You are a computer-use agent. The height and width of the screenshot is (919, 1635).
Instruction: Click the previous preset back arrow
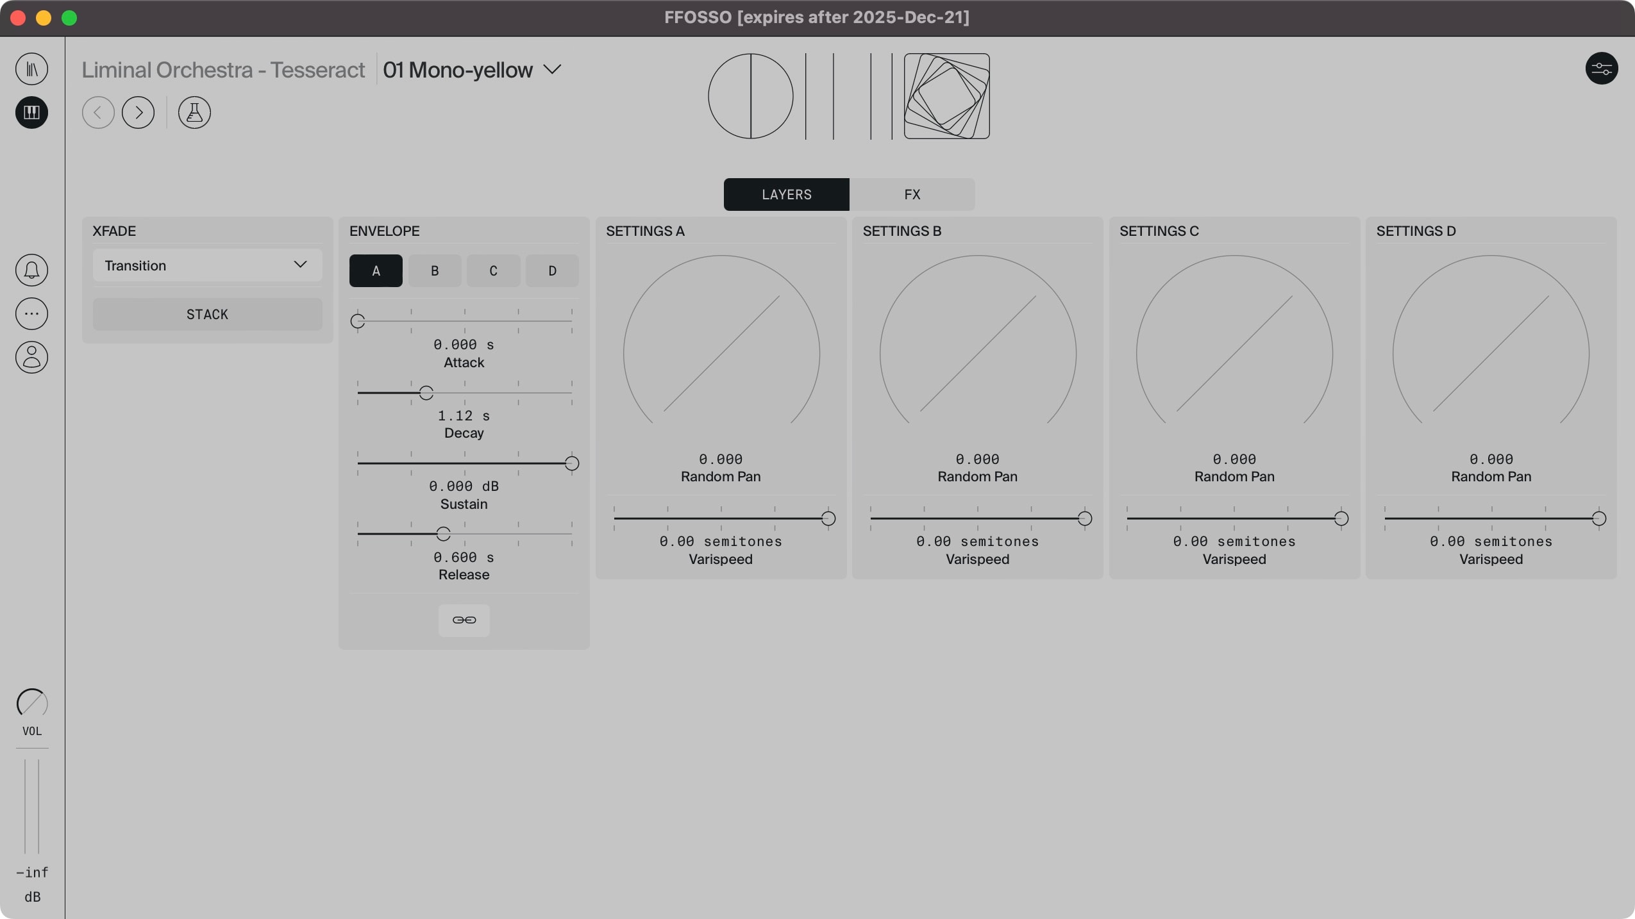click(x=98, y=112)
